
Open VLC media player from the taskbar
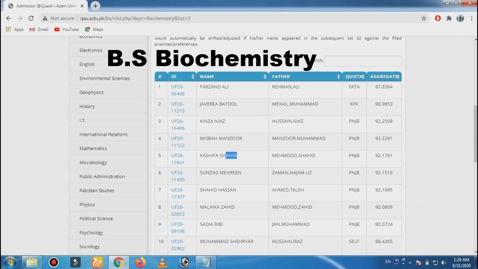(162, 262)
